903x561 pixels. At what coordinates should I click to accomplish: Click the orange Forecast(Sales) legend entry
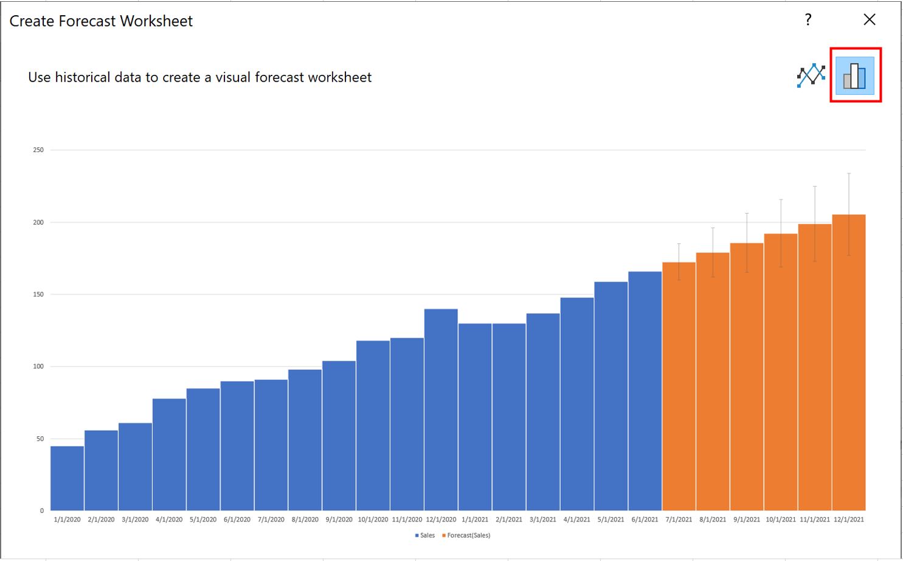pos(466,535)
